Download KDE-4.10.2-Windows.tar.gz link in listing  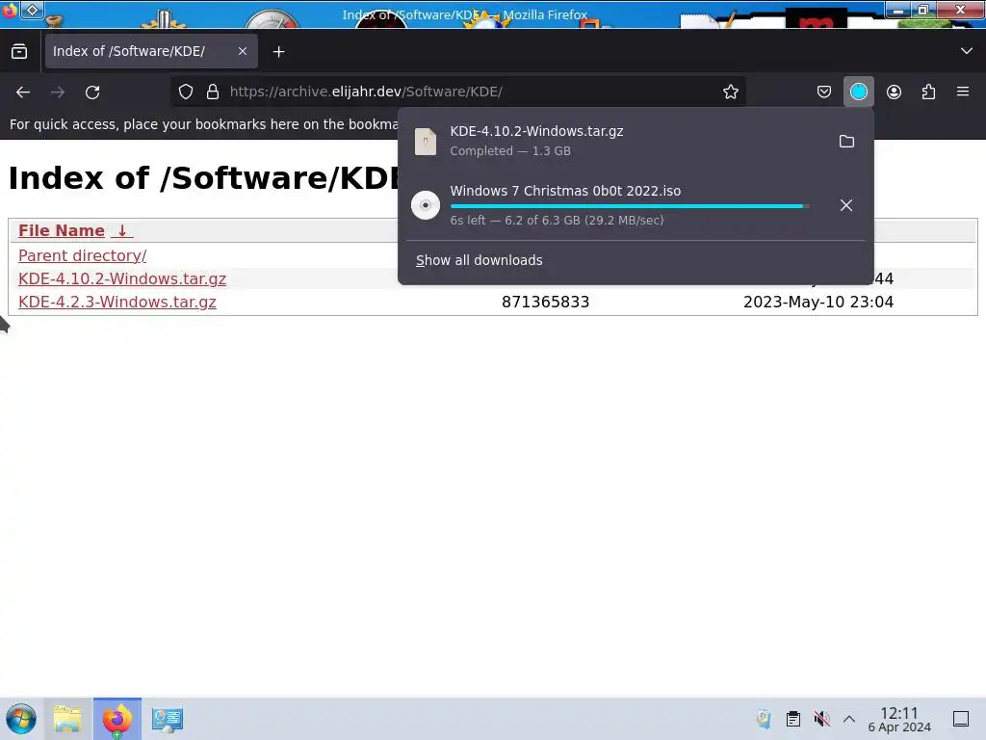click(122, 278)
